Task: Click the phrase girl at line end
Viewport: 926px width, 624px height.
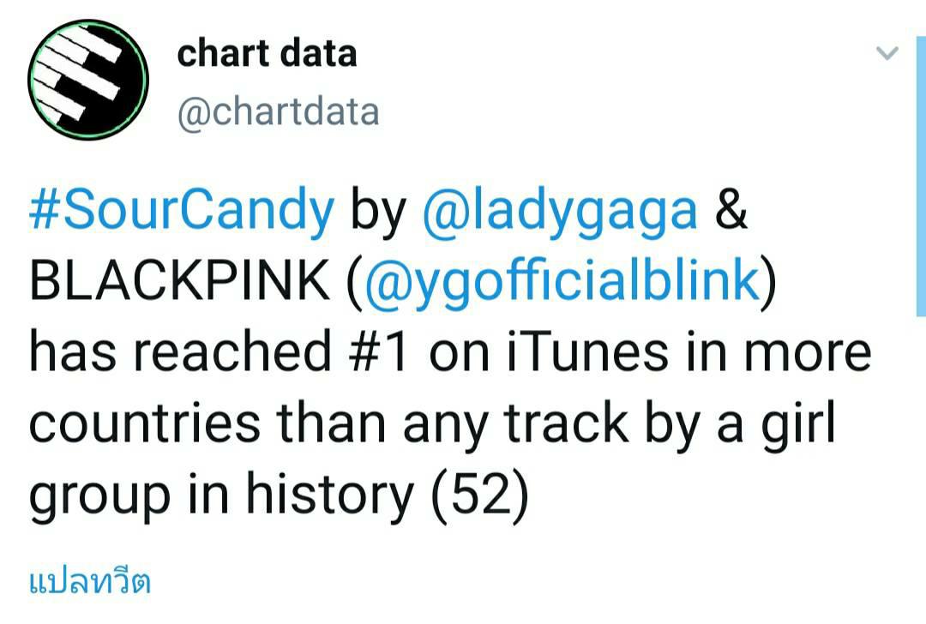Action: click(798, 423)
